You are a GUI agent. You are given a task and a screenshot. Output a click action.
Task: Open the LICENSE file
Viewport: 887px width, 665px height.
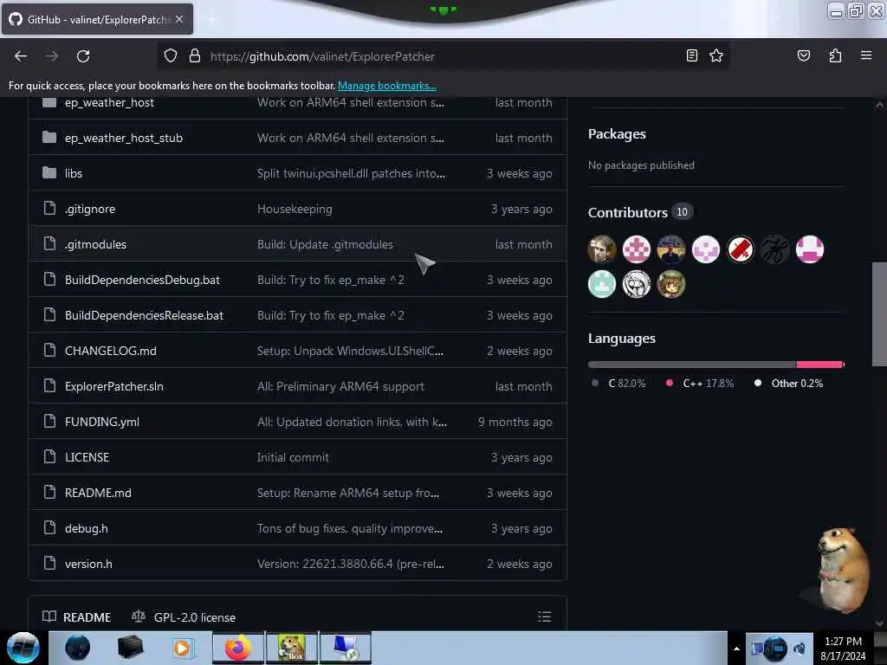tap(87, 457)
